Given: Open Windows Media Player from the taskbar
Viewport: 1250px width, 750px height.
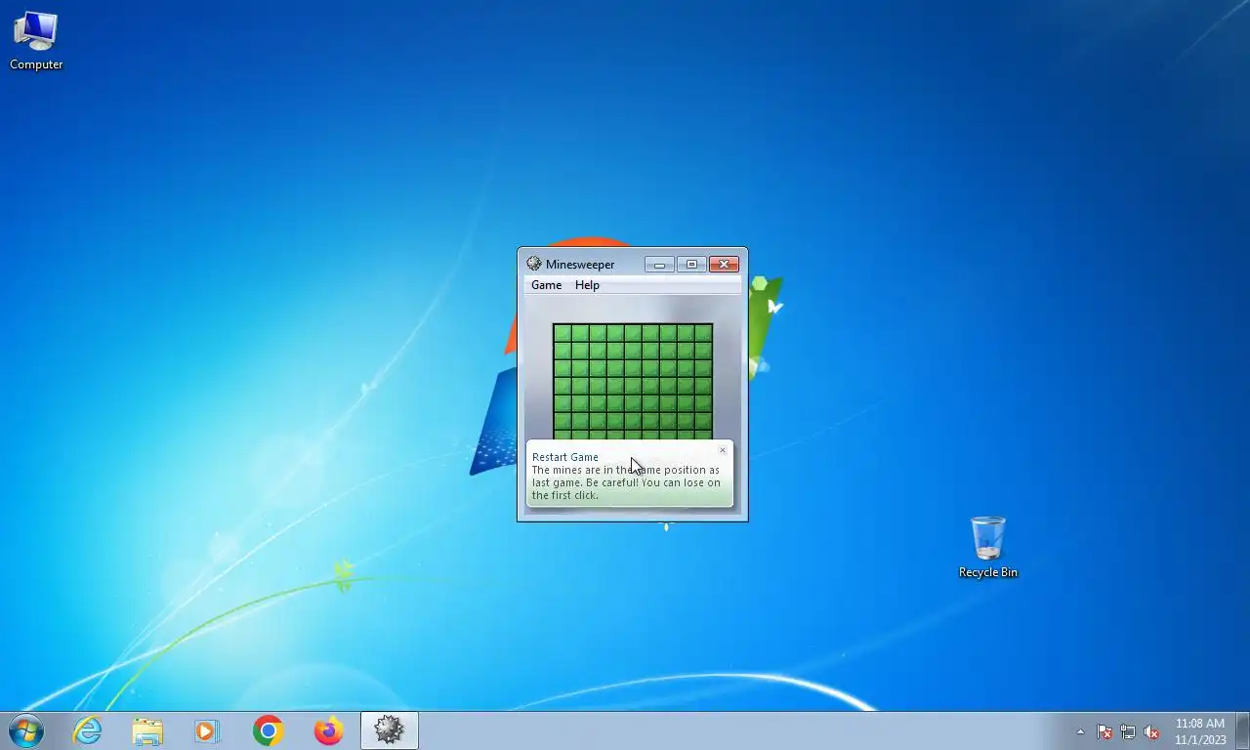Looking at the screenshot, I should [207, 730].
